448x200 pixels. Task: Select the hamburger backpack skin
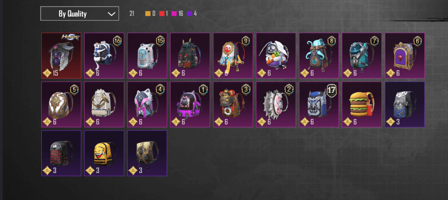tap(362, 105)
